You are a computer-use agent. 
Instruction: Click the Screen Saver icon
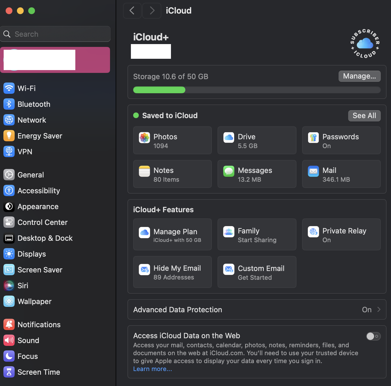point(9,270)
